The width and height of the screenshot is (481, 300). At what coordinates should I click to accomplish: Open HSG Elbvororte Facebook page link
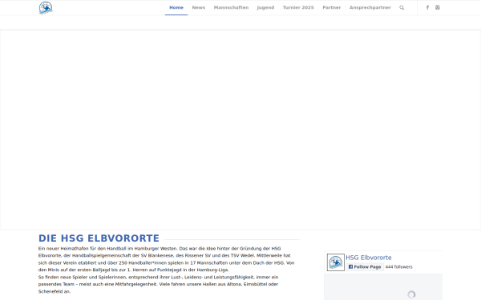(369, 258)
